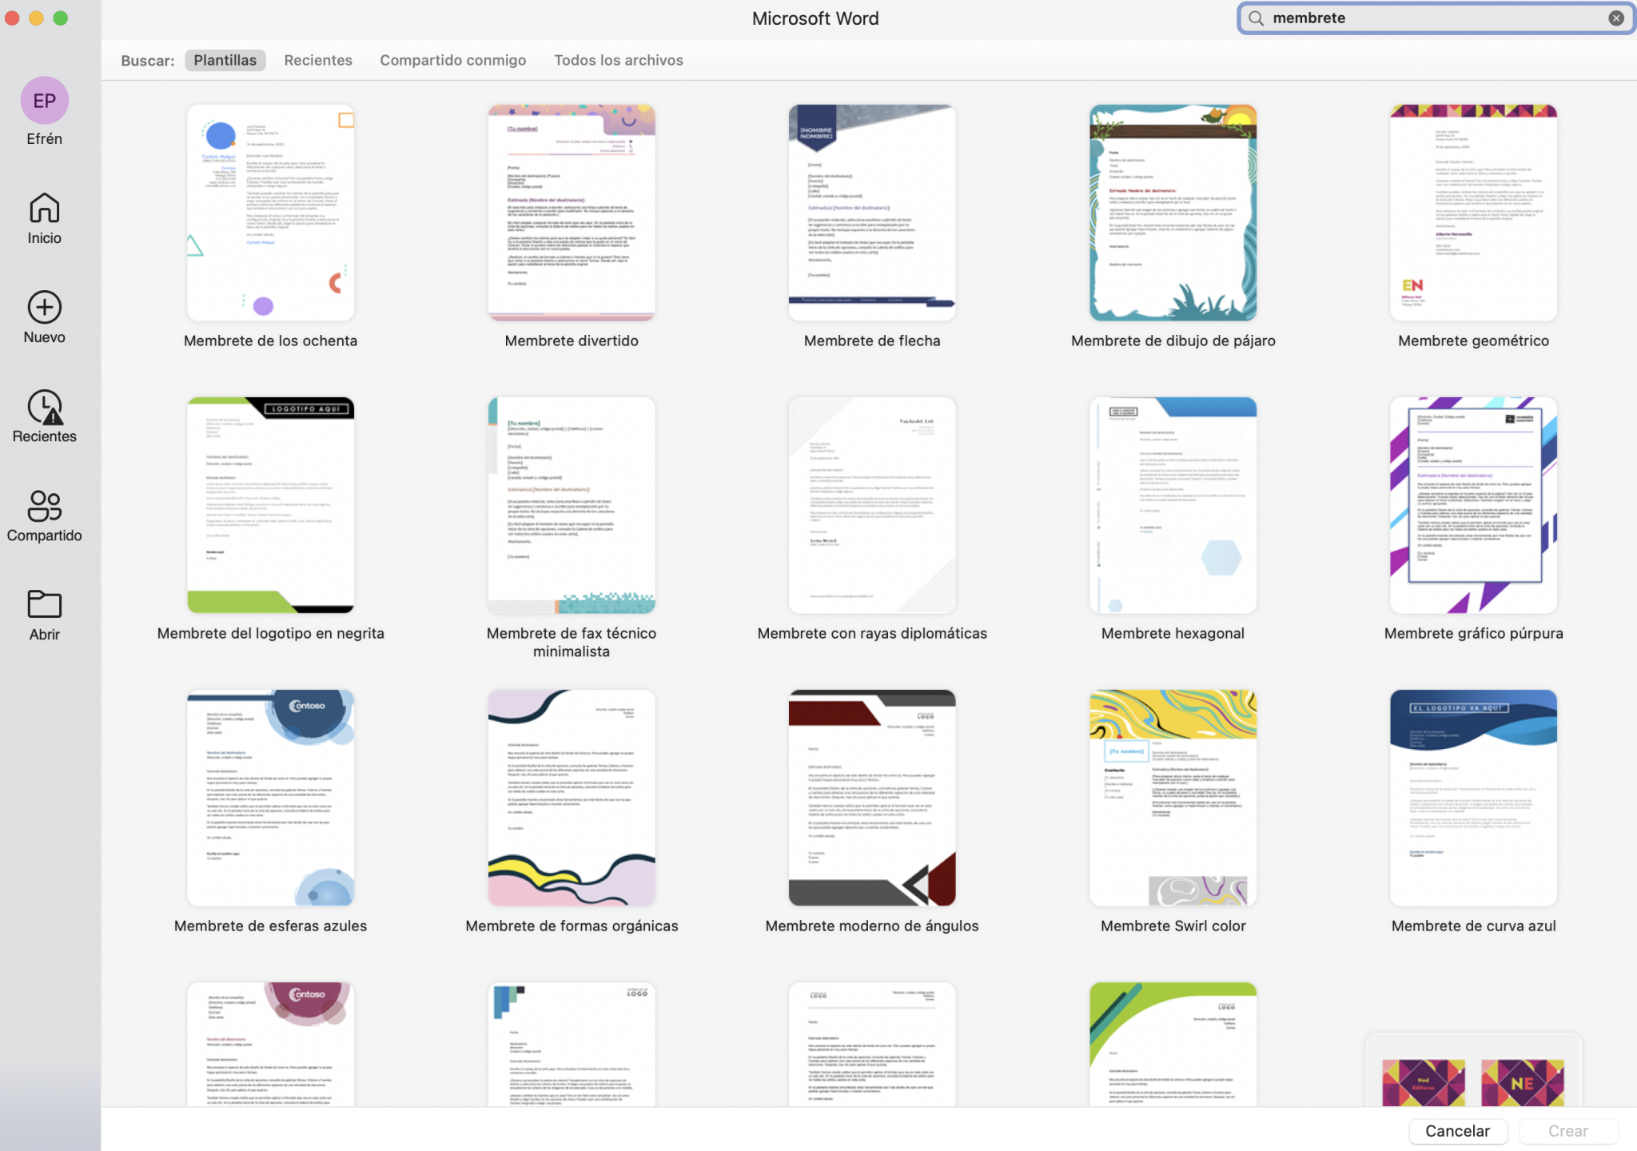Click in the membrete search field
The width and height of the screenshot is (1637, 1151).
coord(1431,18)
